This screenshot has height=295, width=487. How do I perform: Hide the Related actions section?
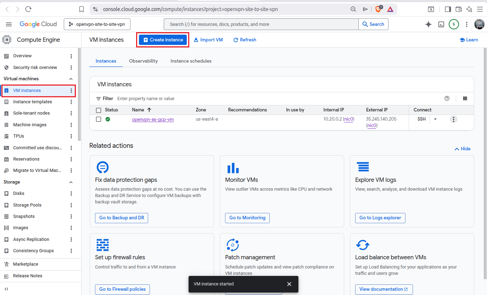point(463,149)
